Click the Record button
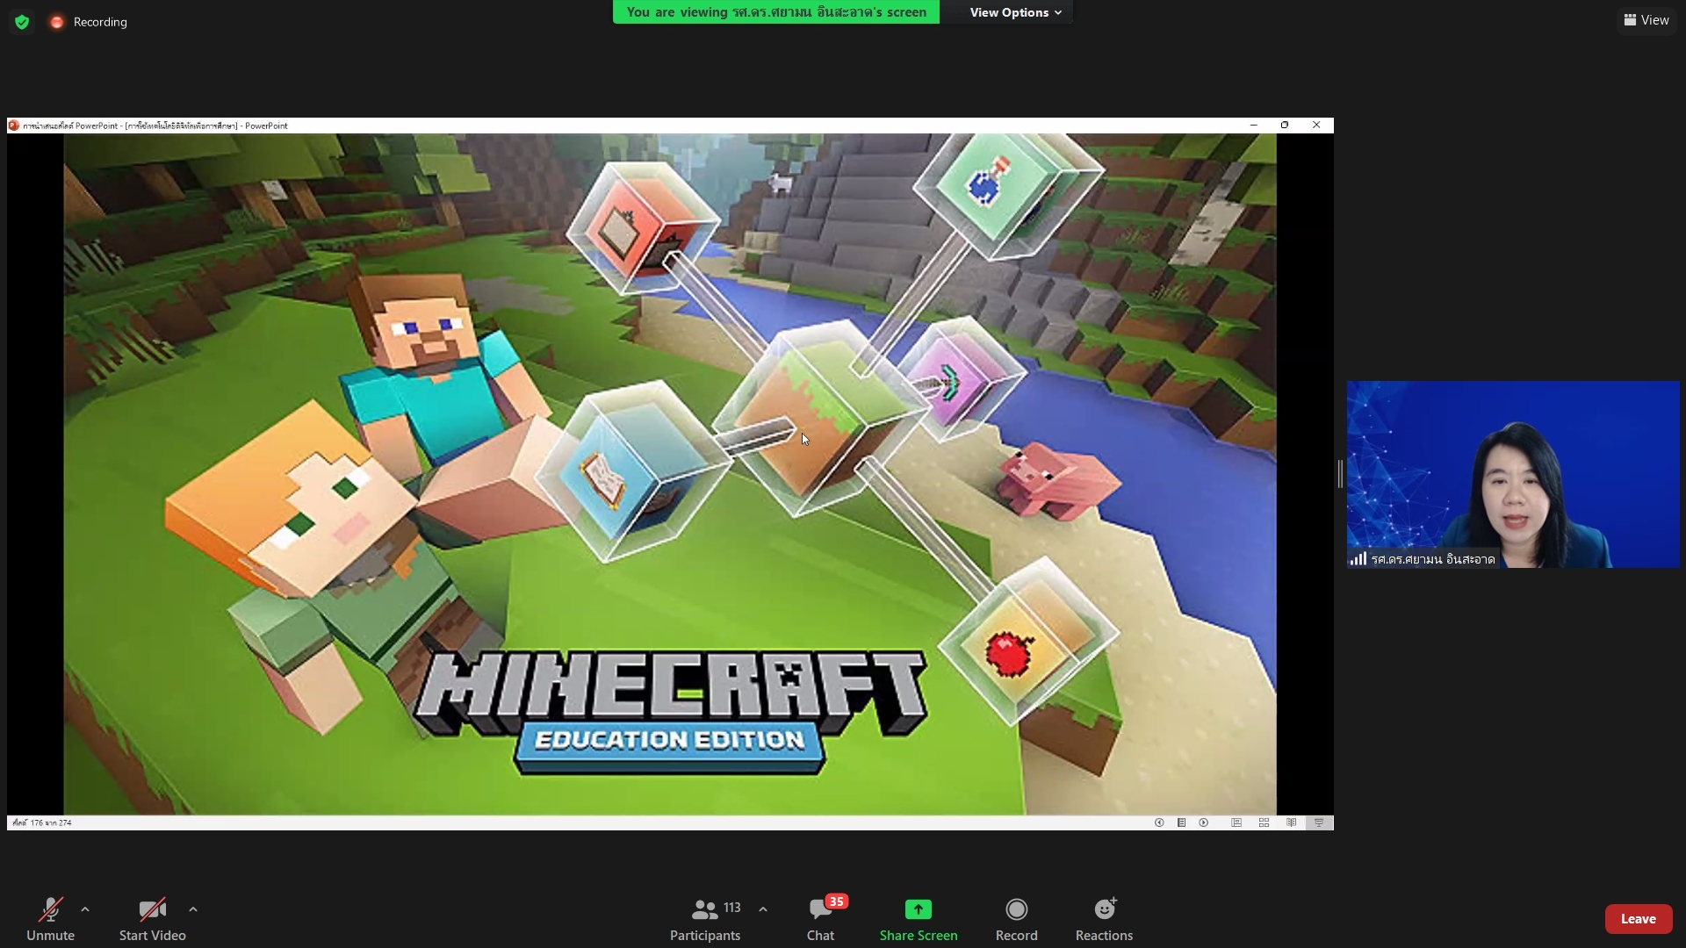 pos(1016,918)
